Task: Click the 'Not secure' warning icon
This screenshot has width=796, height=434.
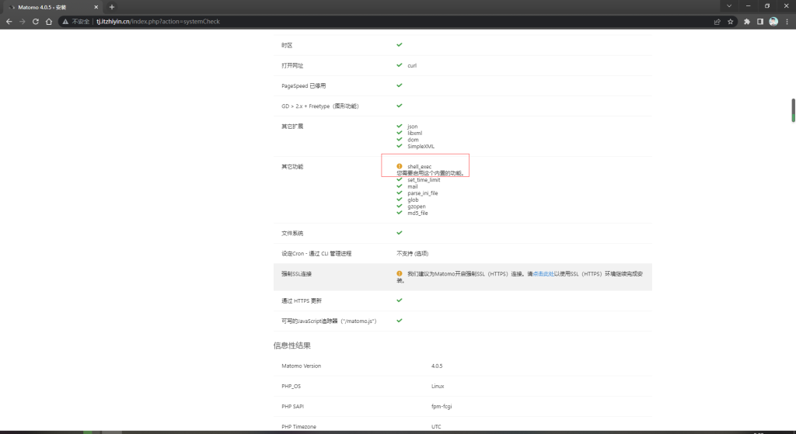Action: [x=65, y=22]
